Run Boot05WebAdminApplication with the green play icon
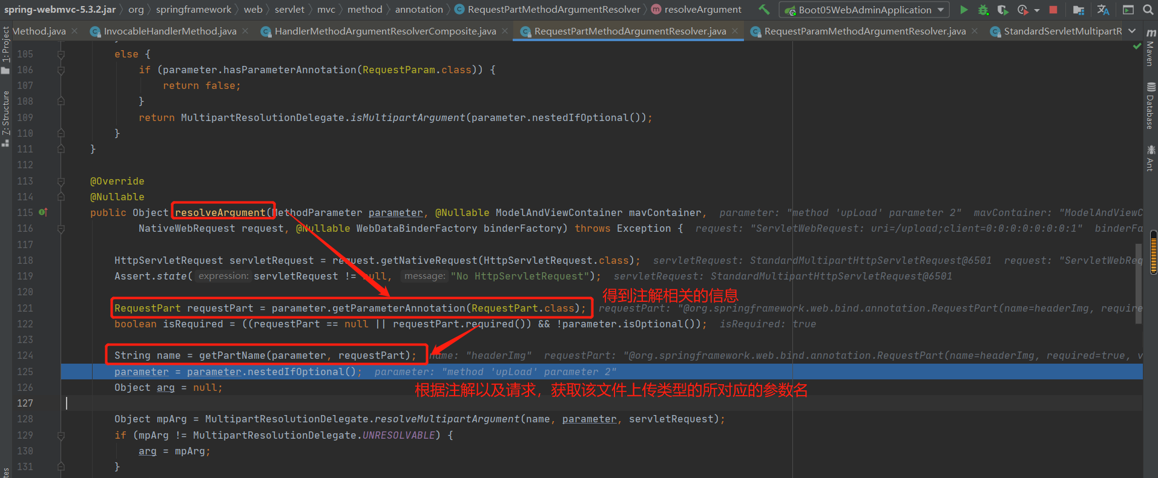1158x478 pixels. coord(964,10)
